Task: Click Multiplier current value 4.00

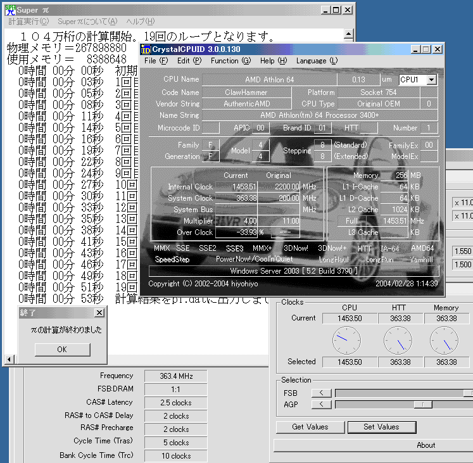Action: click(236, 221)
